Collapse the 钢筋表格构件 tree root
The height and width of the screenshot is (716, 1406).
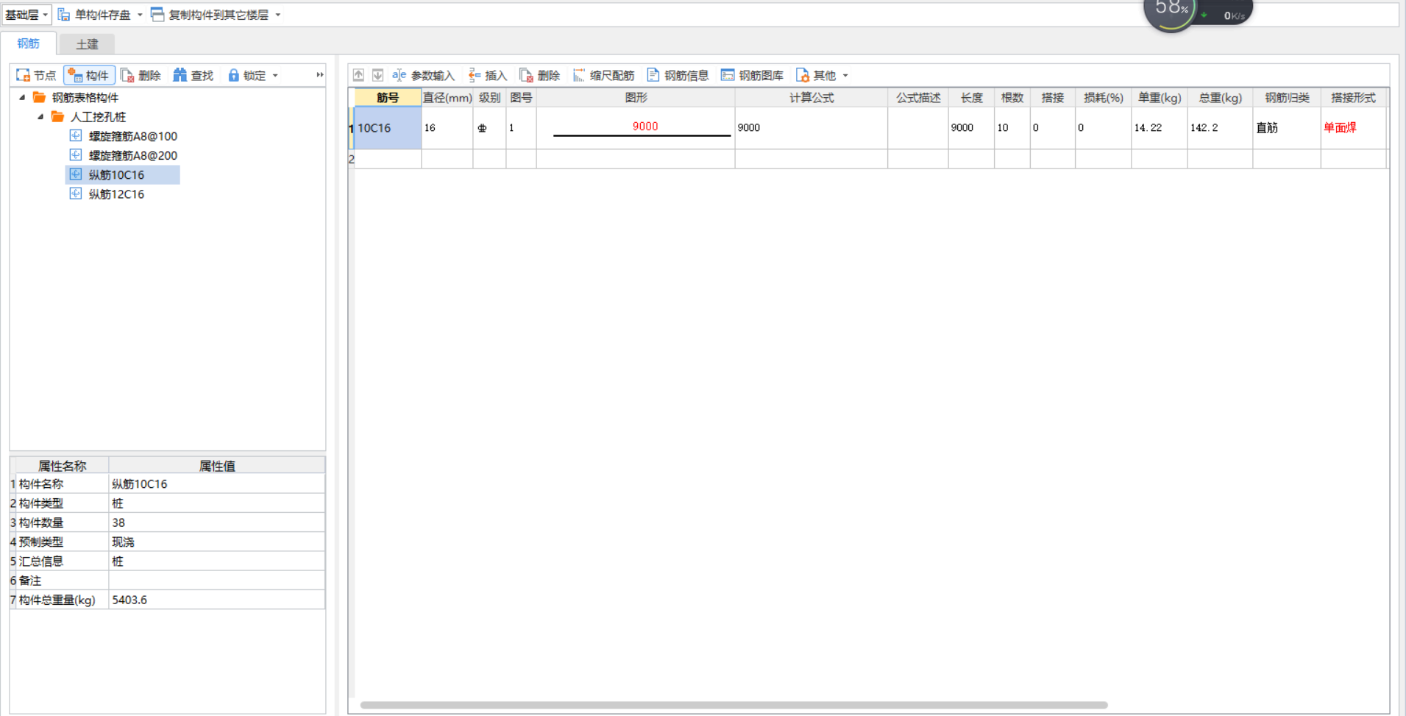coord(22,97)
